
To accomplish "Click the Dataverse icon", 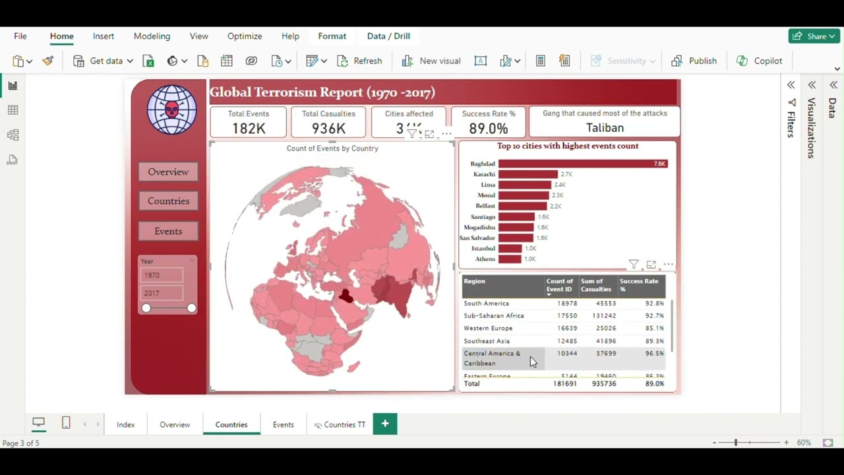I will [x=251, y=61].
